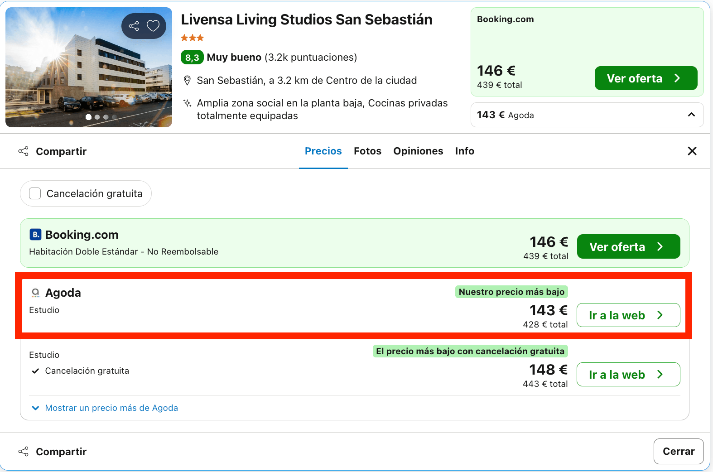Viewport: 713px width, 472px height.
Task: Open the Opiniones tab
Action: click(x=418, y=151)
